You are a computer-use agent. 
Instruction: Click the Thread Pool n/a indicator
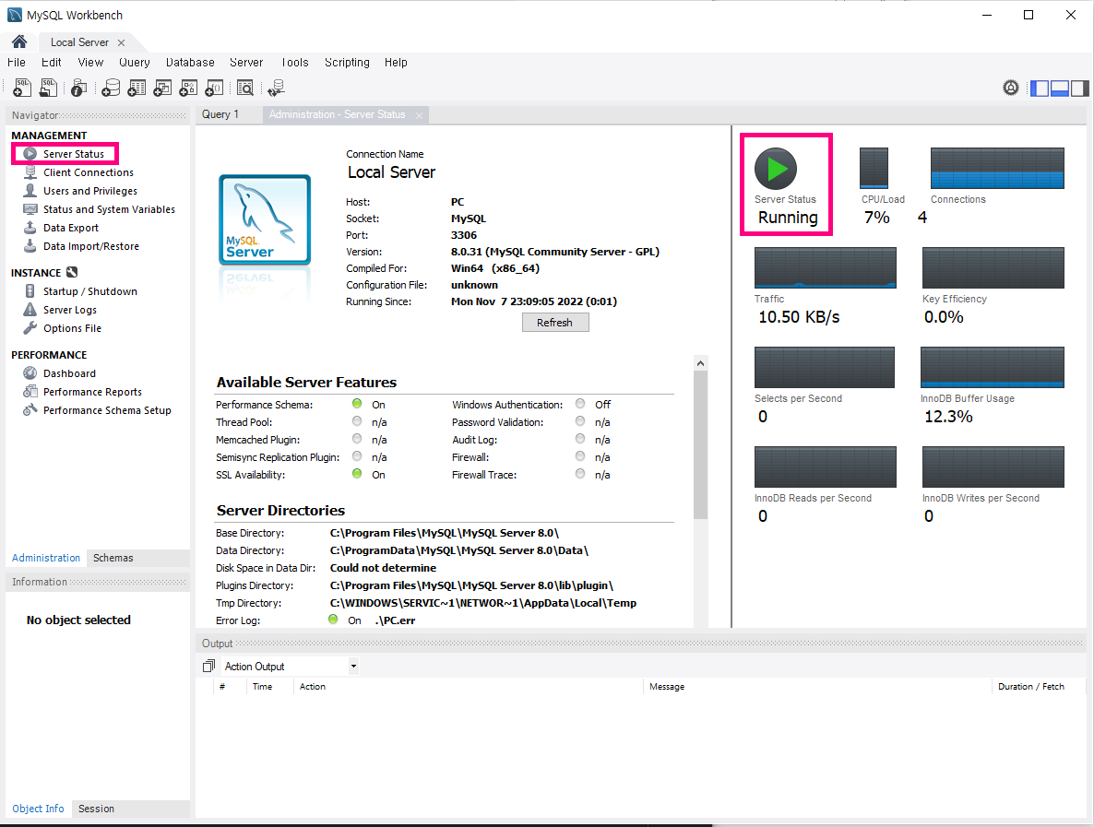(357, 421)
